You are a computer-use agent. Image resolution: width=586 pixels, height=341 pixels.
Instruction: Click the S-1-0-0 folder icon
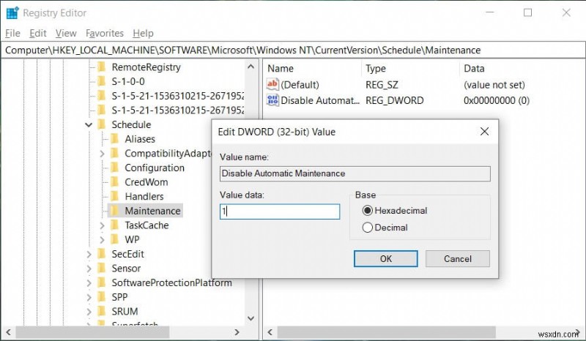click(101, 81)
